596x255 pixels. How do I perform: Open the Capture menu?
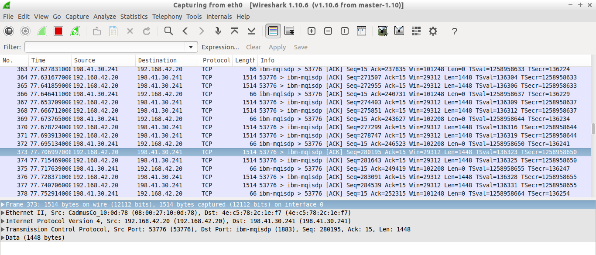point(77,17)
